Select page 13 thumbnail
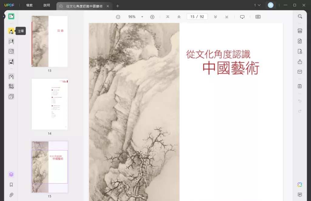The image size is (311, 201). coord(50,41)
